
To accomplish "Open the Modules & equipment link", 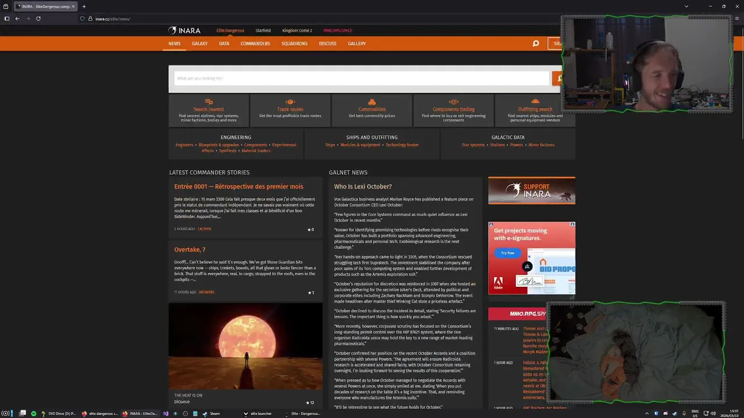I will (360, 145).
